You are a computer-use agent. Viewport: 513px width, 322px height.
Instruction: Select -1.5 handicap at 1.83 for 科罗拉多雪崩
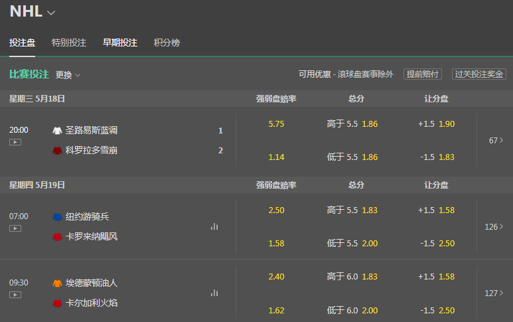[436, 157]
